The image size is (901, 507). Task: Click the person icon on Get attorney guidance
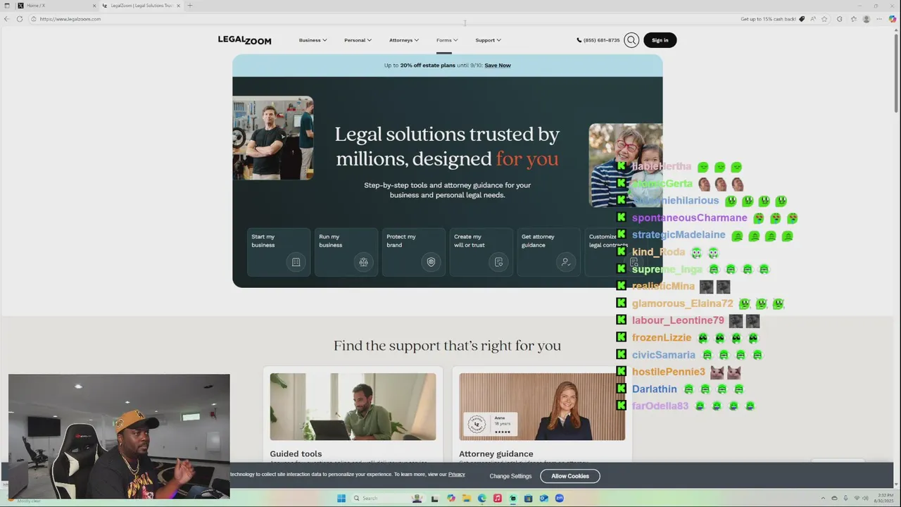point(565,262)
